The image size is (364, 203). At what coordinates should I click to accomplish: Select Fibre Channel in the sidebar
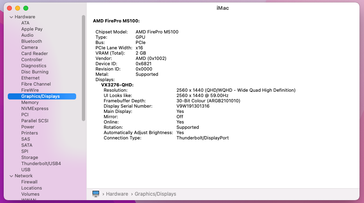36,84
